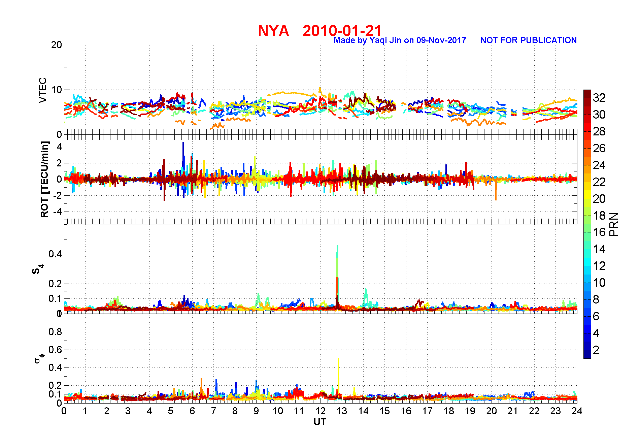Viewport: 641px width, 448px height.
Task: Click the plot title 'NYA 2010-01-21'
Action: [319, 31]
